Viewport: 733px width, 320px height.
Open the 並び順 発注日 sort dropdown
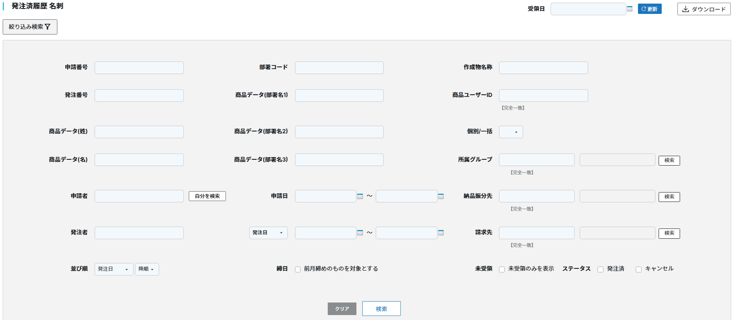click(114, 269)
